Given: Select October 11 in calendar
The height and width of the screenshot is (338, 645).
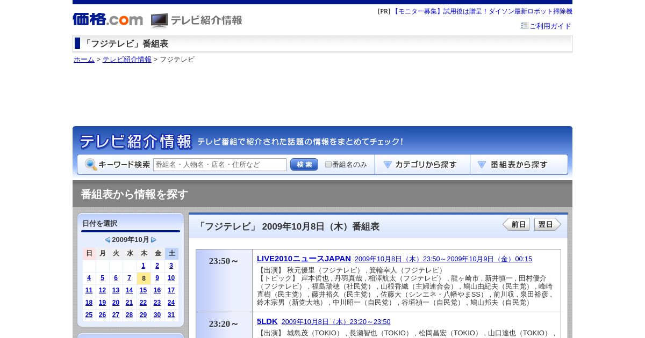Looking at the screenshot, I should 89,290.
